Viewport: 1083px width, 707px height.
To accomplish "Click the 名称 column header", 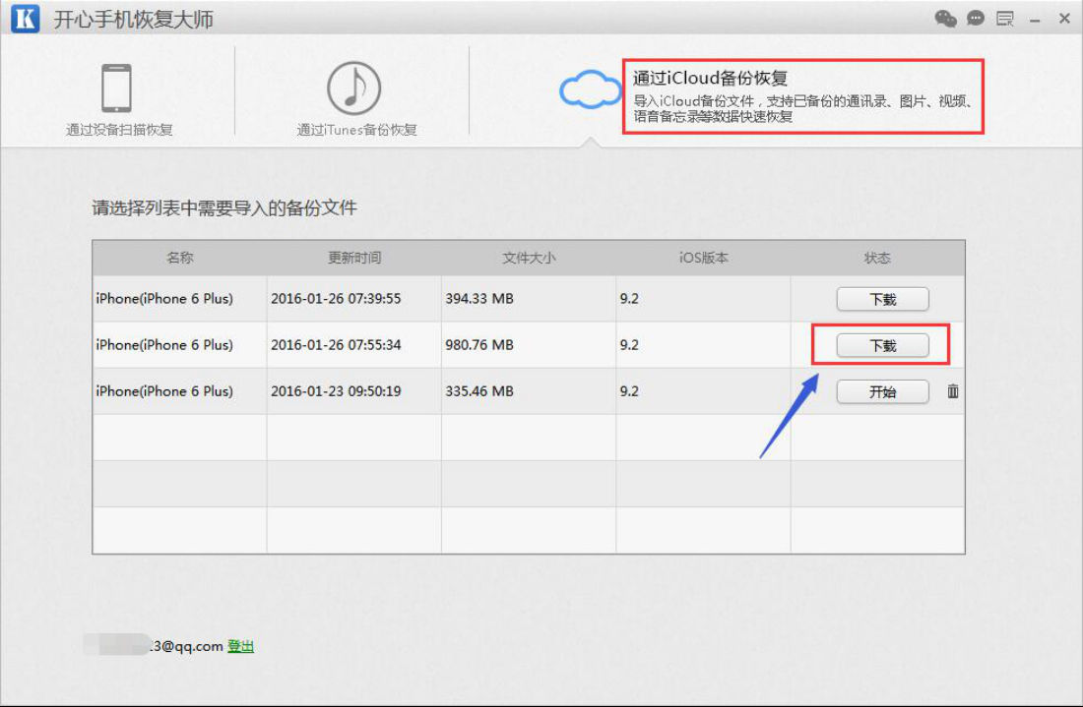I will [179, 258].
